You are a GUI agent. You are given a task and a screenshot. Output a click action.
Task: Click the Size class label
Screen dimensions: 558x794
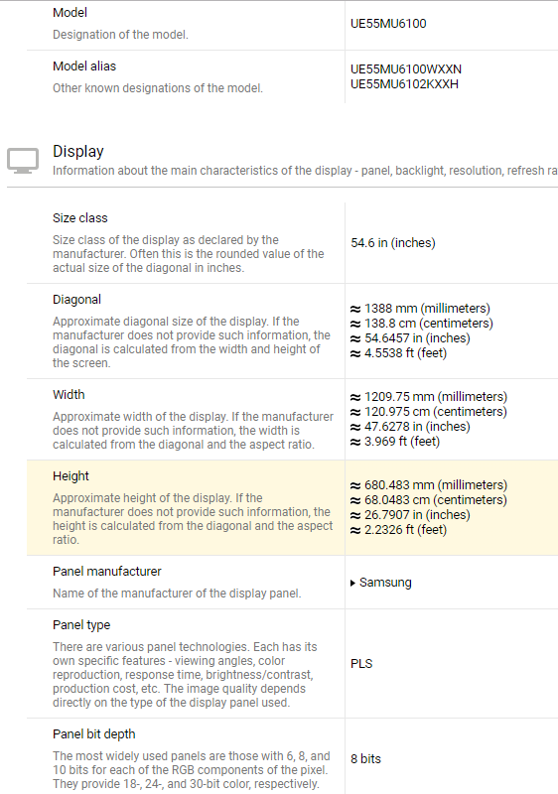[x=80, y=217]
